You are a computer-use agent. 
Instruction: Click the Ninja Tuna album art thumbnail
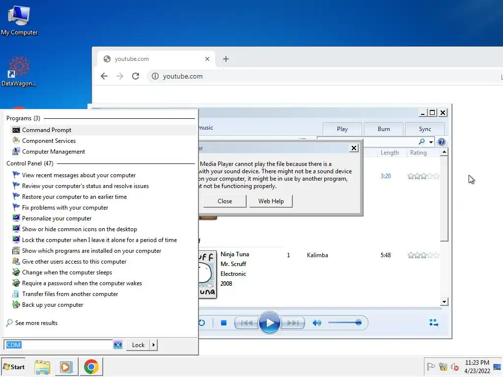pos(208,274)
